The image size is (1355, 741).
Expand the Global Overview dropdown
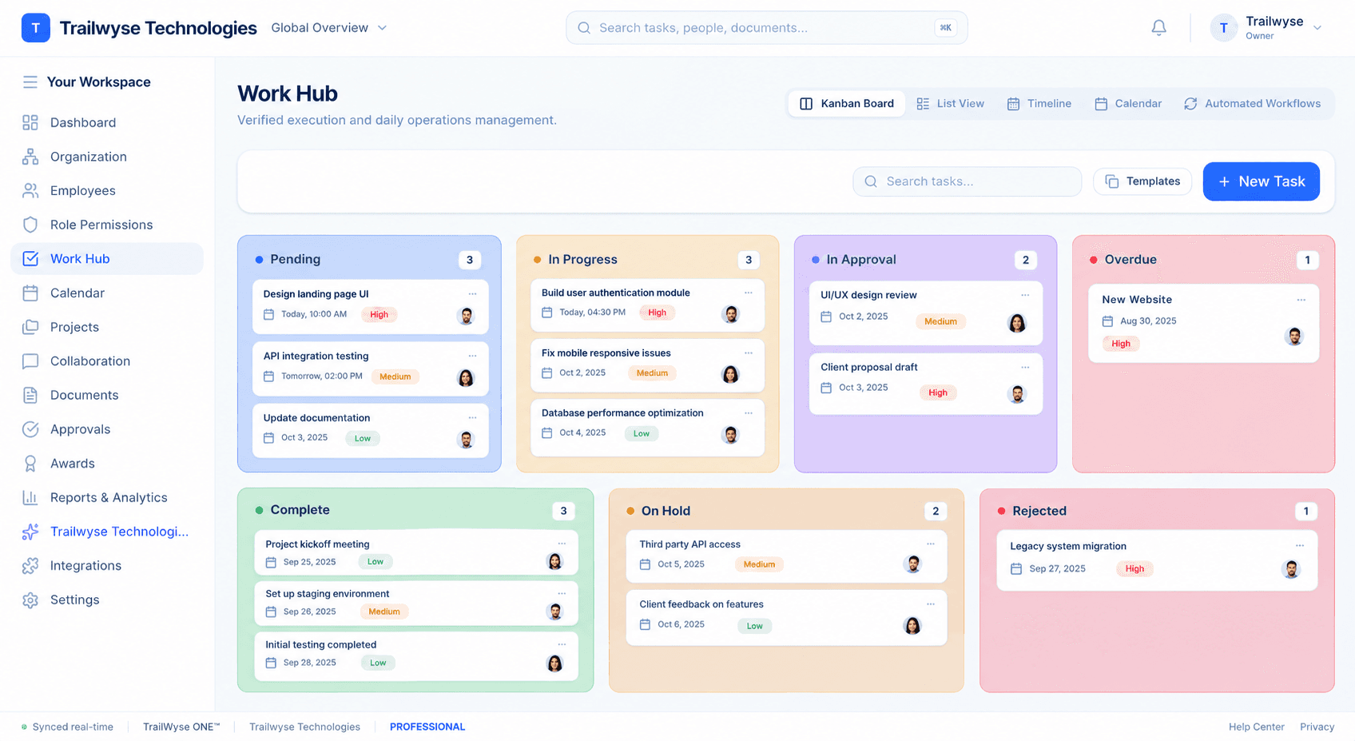(329, 28)
